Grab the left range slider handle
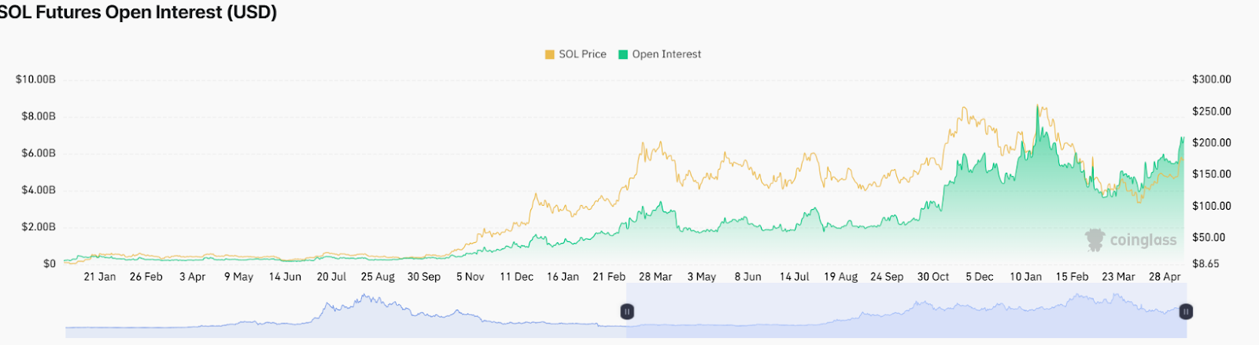 point(627,311)
